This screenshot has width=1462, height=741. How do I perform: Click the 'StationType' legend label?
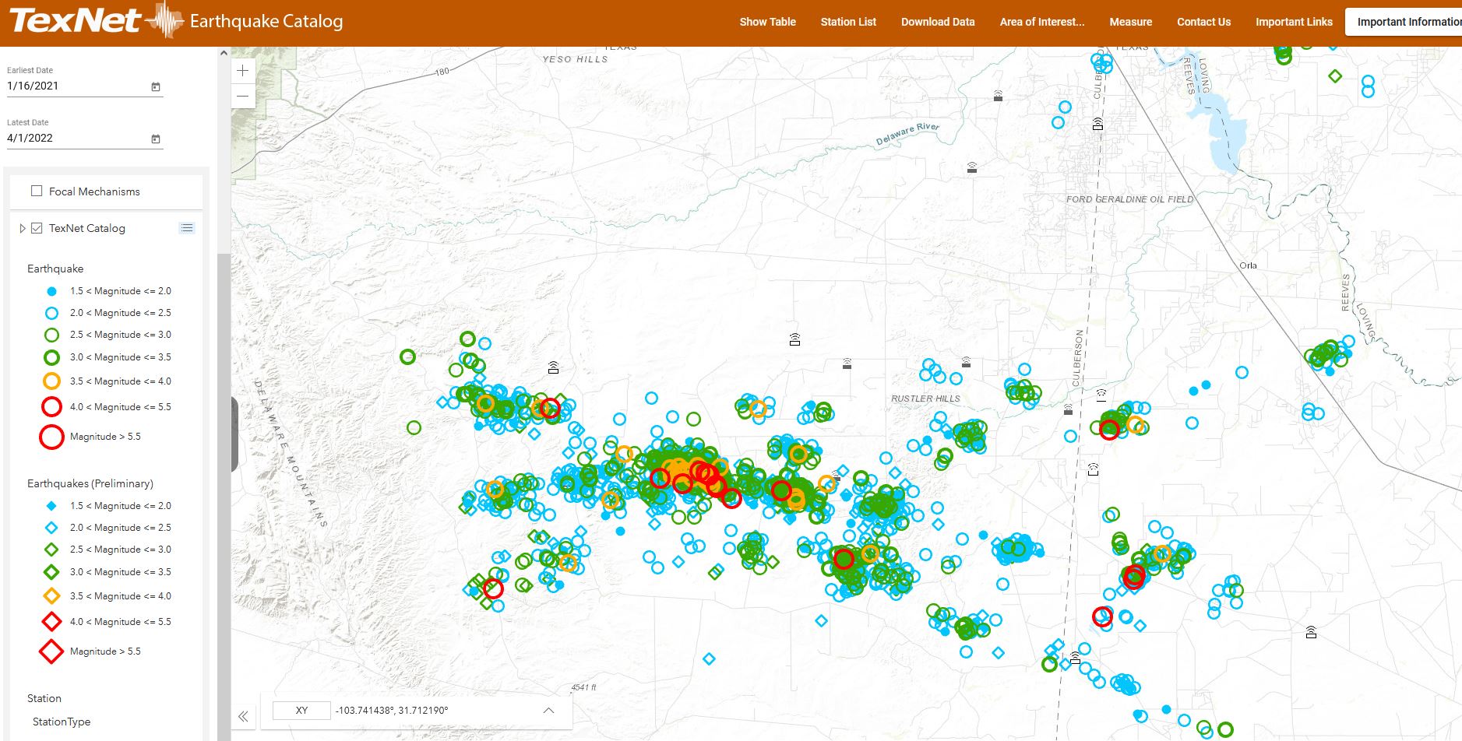point(62,722)
